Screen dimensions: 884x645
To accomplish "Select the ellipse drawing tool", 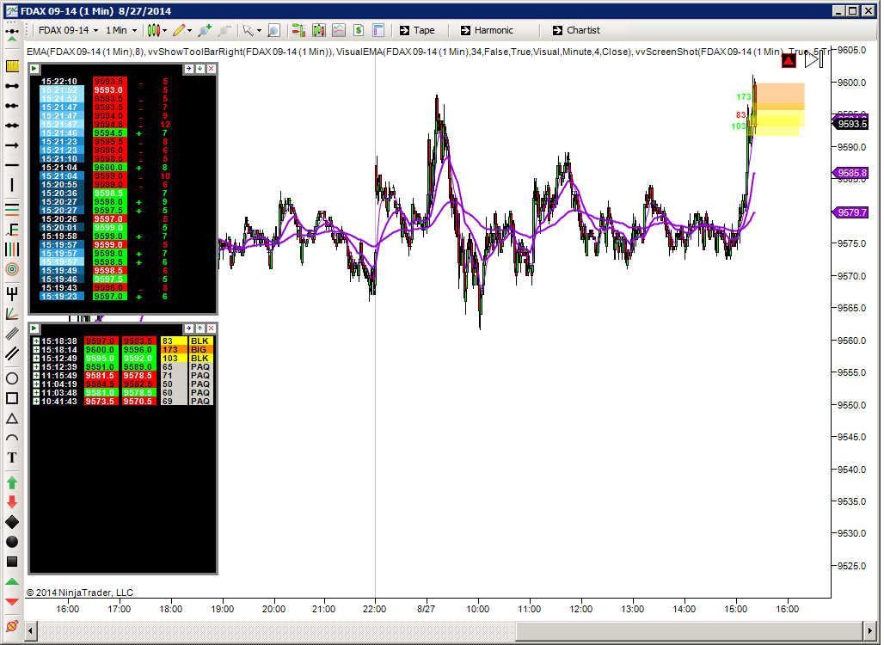I will pyautogui.click(x=12, y=378).
